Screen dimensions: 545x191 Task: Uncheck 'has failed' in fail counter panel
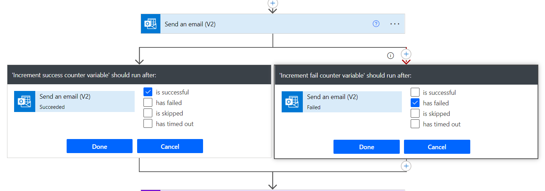point(415,103)
